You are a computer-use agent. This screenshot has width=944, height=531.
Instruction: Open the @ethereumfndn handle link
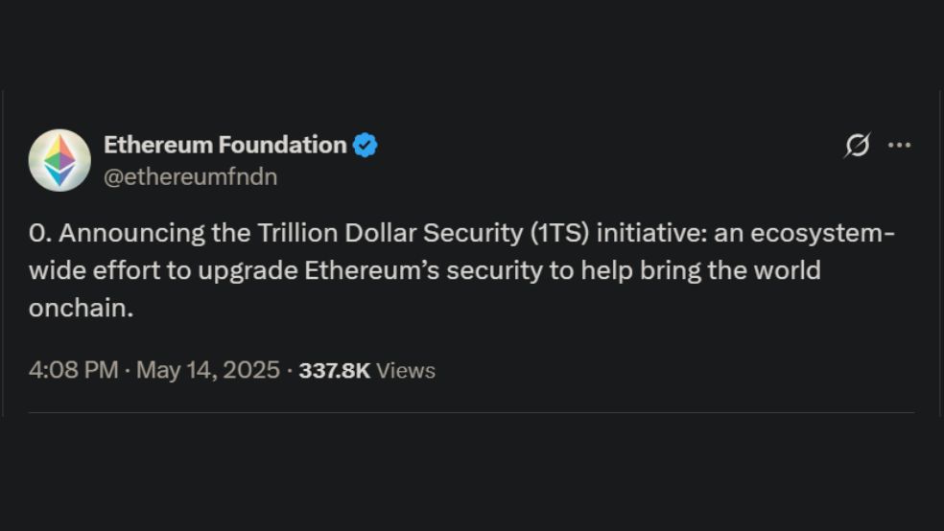(x=190, y=176)
